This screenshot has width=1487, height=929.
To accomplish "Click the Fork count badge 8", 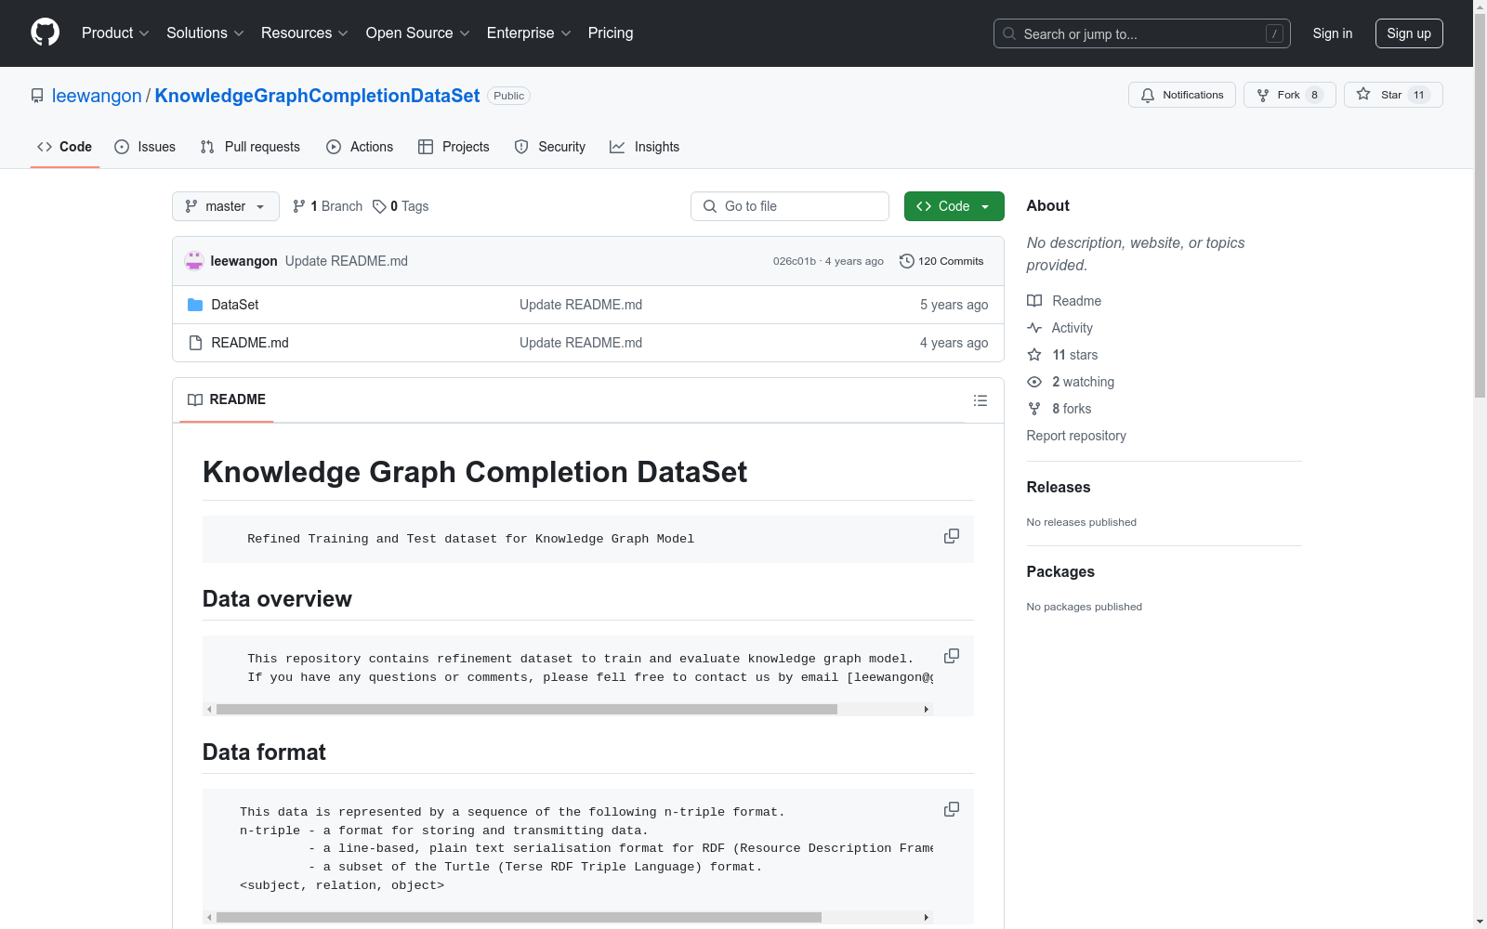I will (x=1314, y=95).
